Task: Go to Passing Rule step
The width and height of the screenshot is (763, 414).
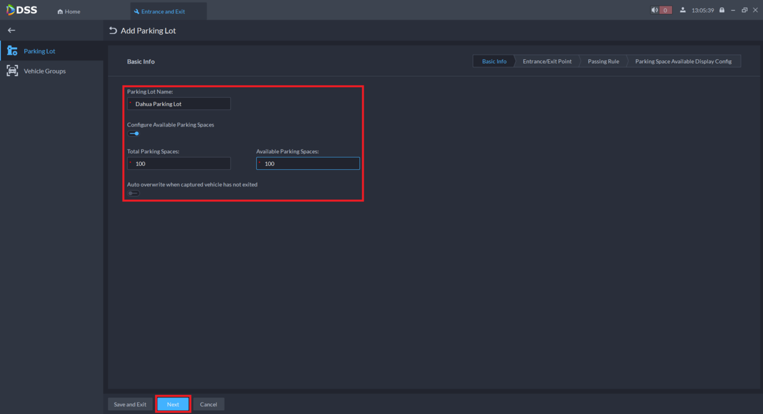Action: [603, 62]
